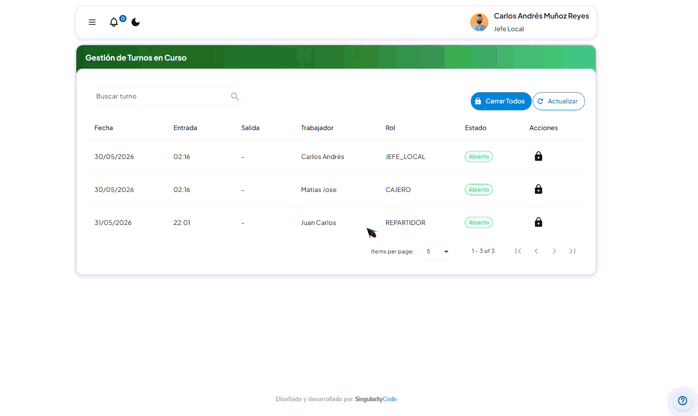Open the user profile avatar
This screenshot has width=698, height=416.
[x=479, y=22]
